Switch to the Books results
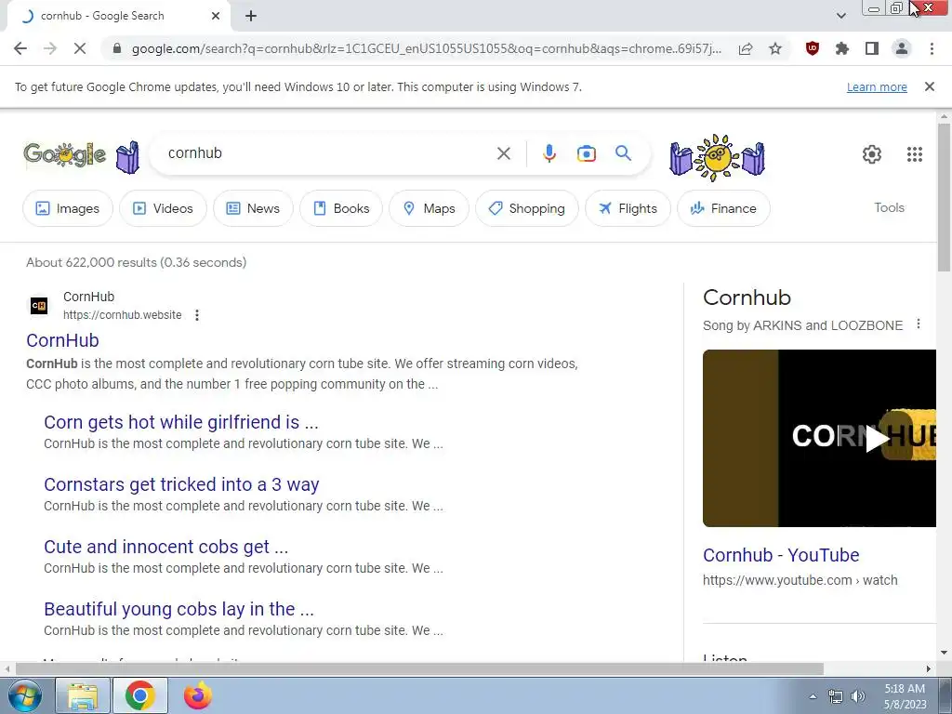This screenshot has width=952, height=714. pyautogui.click(x=341, y=208)
